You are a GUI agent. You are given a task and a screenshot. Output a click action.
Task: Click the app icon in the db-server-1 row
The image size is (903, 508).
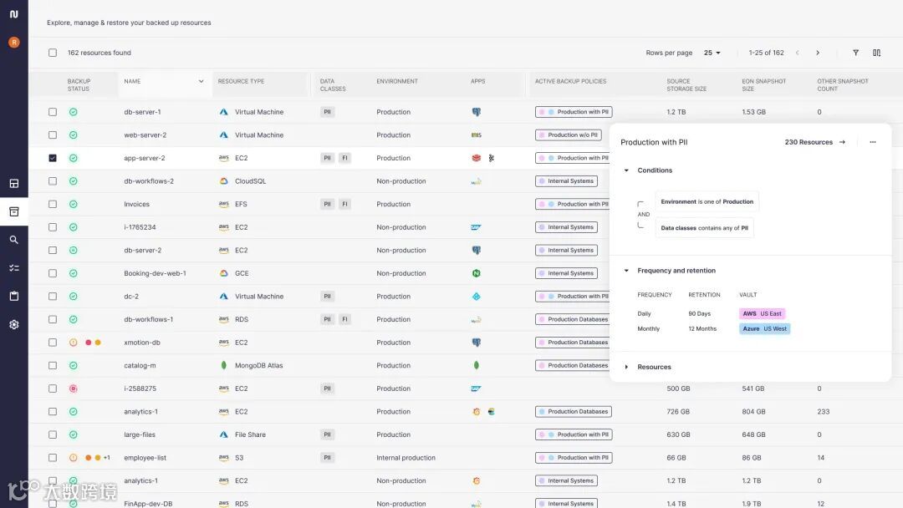tap(477, 112)
